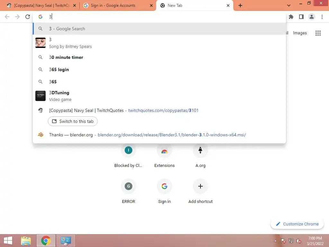This screenshot has height=247, width=329.
Task: Click the Google G icon in address bar
Action: point(40,17)
